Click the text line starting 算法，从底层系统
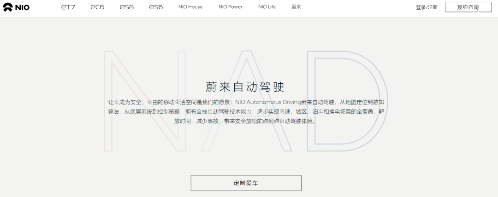 coord(246,112)
